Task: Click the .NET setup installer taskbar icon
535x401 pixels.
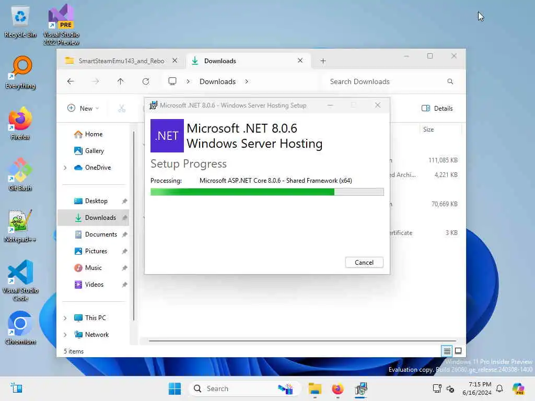Action: click(360, 388)
